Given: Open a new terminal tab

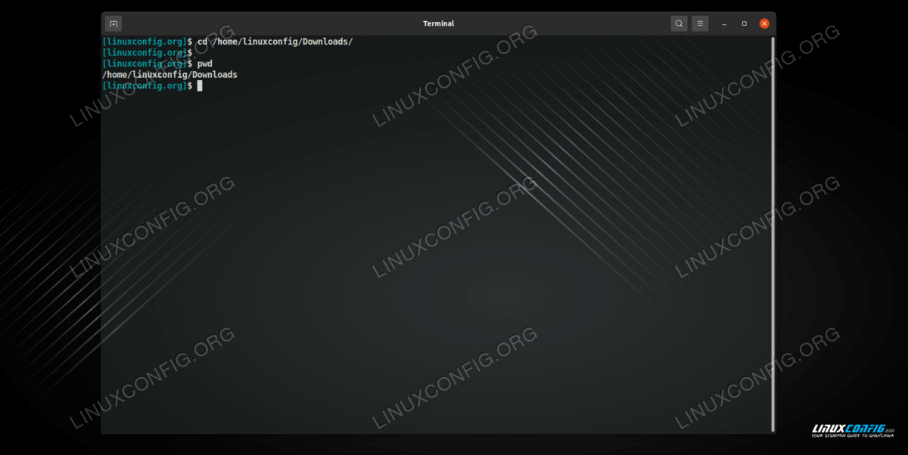Looking at the screenshot, I should coord(113,23).
